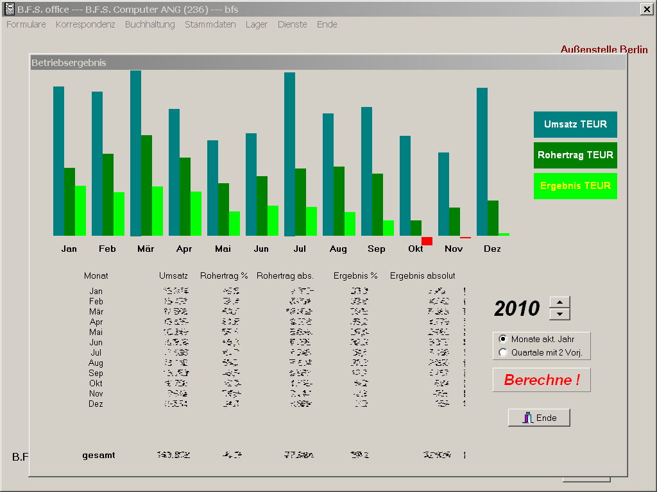Click the 'Rohertrag TEUR' legend swatch
657x492 pixels.
click(x=575, y=155)
